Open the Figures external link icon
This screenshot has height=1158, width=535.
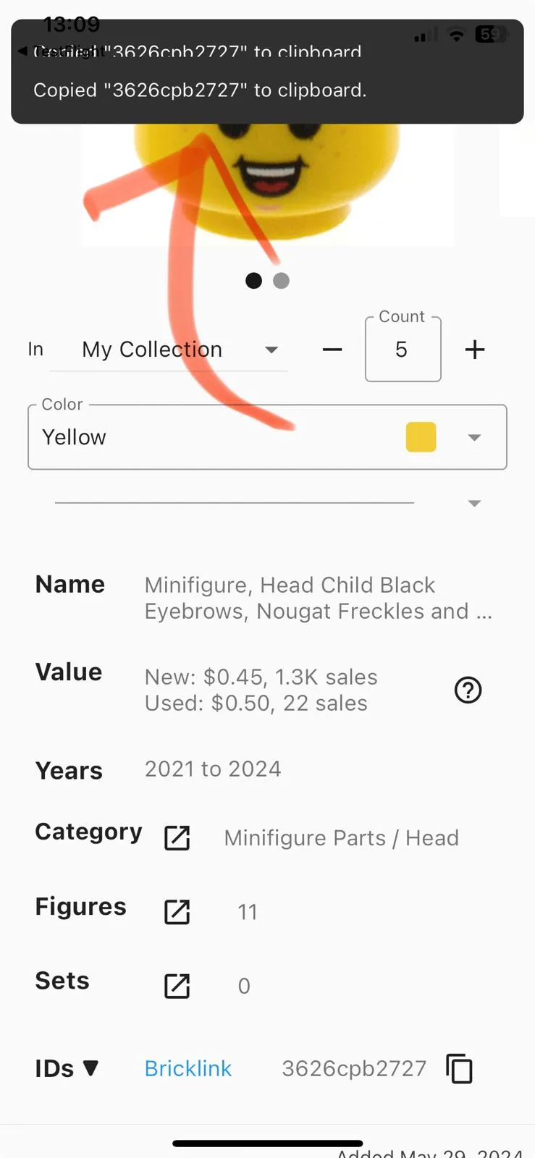177,912
